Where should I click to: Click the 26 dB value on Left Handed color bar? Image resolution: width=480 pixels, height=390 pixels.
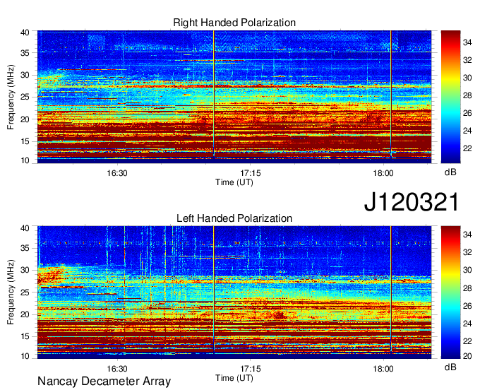(x=467, y=306)
